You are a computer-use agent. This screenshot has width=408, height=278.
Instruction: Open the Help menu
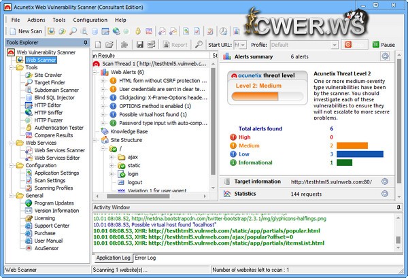coord(120,20)
